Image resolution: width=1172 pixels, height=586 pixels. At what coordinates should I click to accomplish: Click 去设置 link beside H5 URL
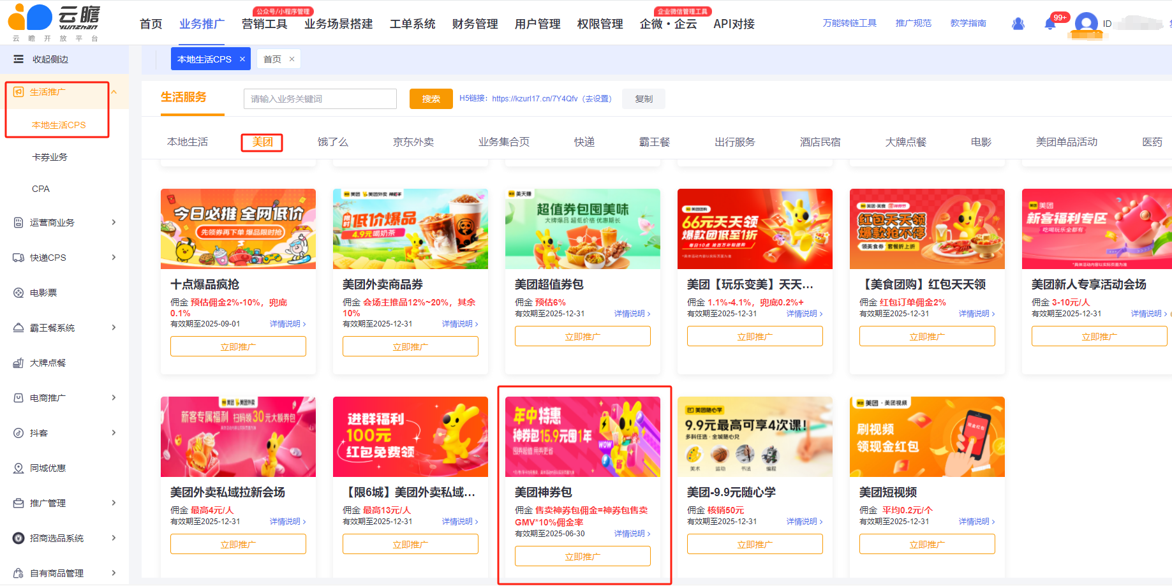(x=597, y=99)
